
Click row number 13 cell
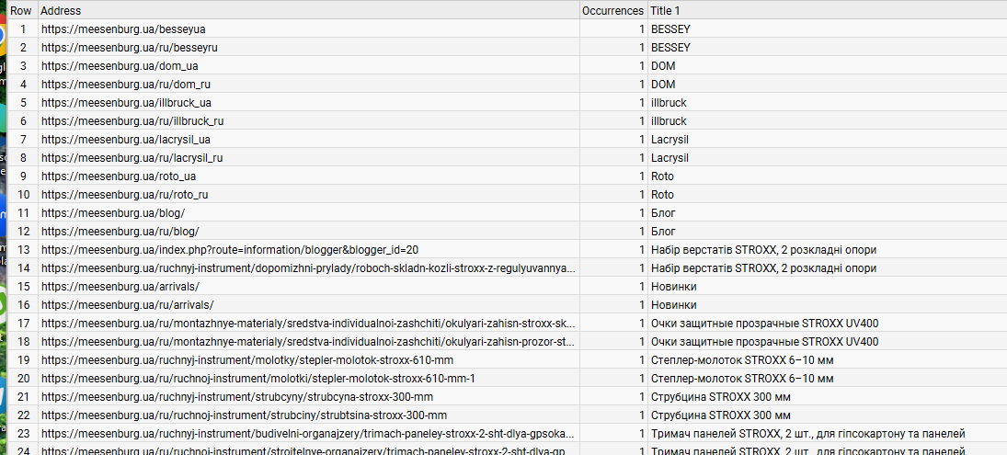point(23,250)
